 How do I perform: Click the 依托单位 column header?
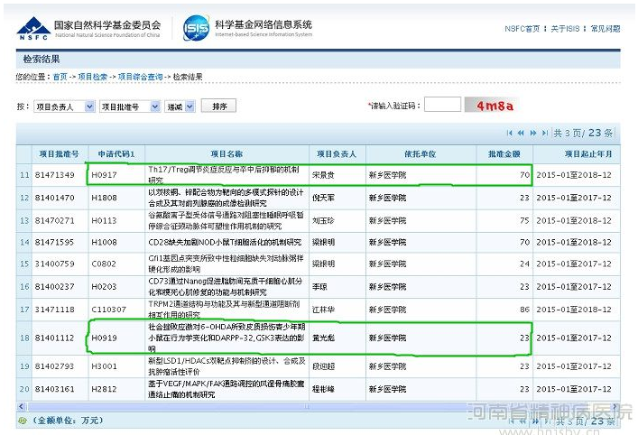coord(420,153)
